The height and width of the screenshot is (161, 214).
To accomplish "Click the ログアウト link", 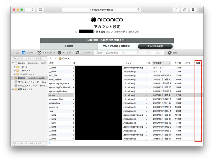I will (x=133, y=32).
